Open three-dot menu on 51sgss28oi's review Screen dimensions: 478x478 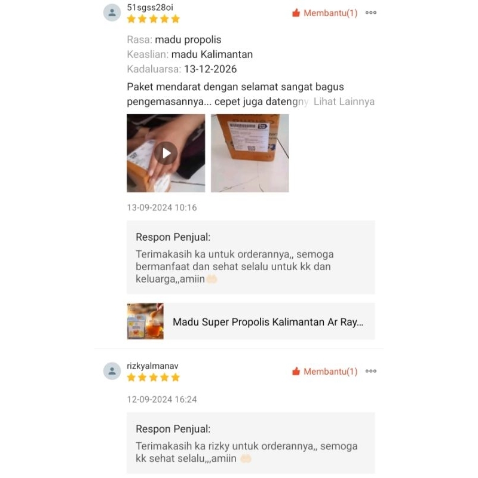(370, 13)
